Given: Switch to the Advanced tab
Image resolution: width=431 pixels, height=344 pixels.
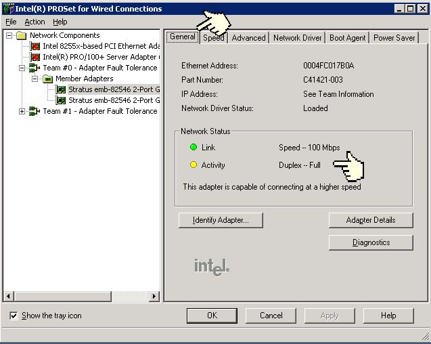Looking at the screenshot, I should [x=248, y=38].
